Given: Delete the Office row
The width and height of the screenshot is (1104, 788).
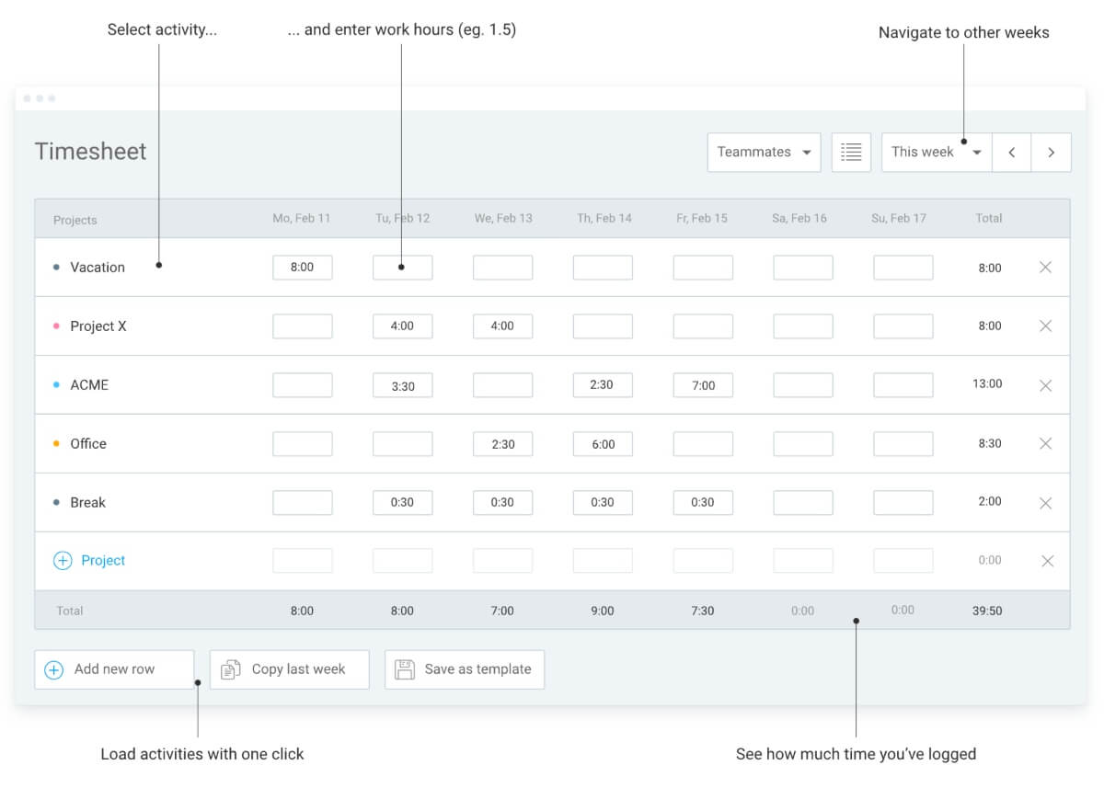Looking at the screenshot, I should pyautogui.click(x=1045, y=444).
